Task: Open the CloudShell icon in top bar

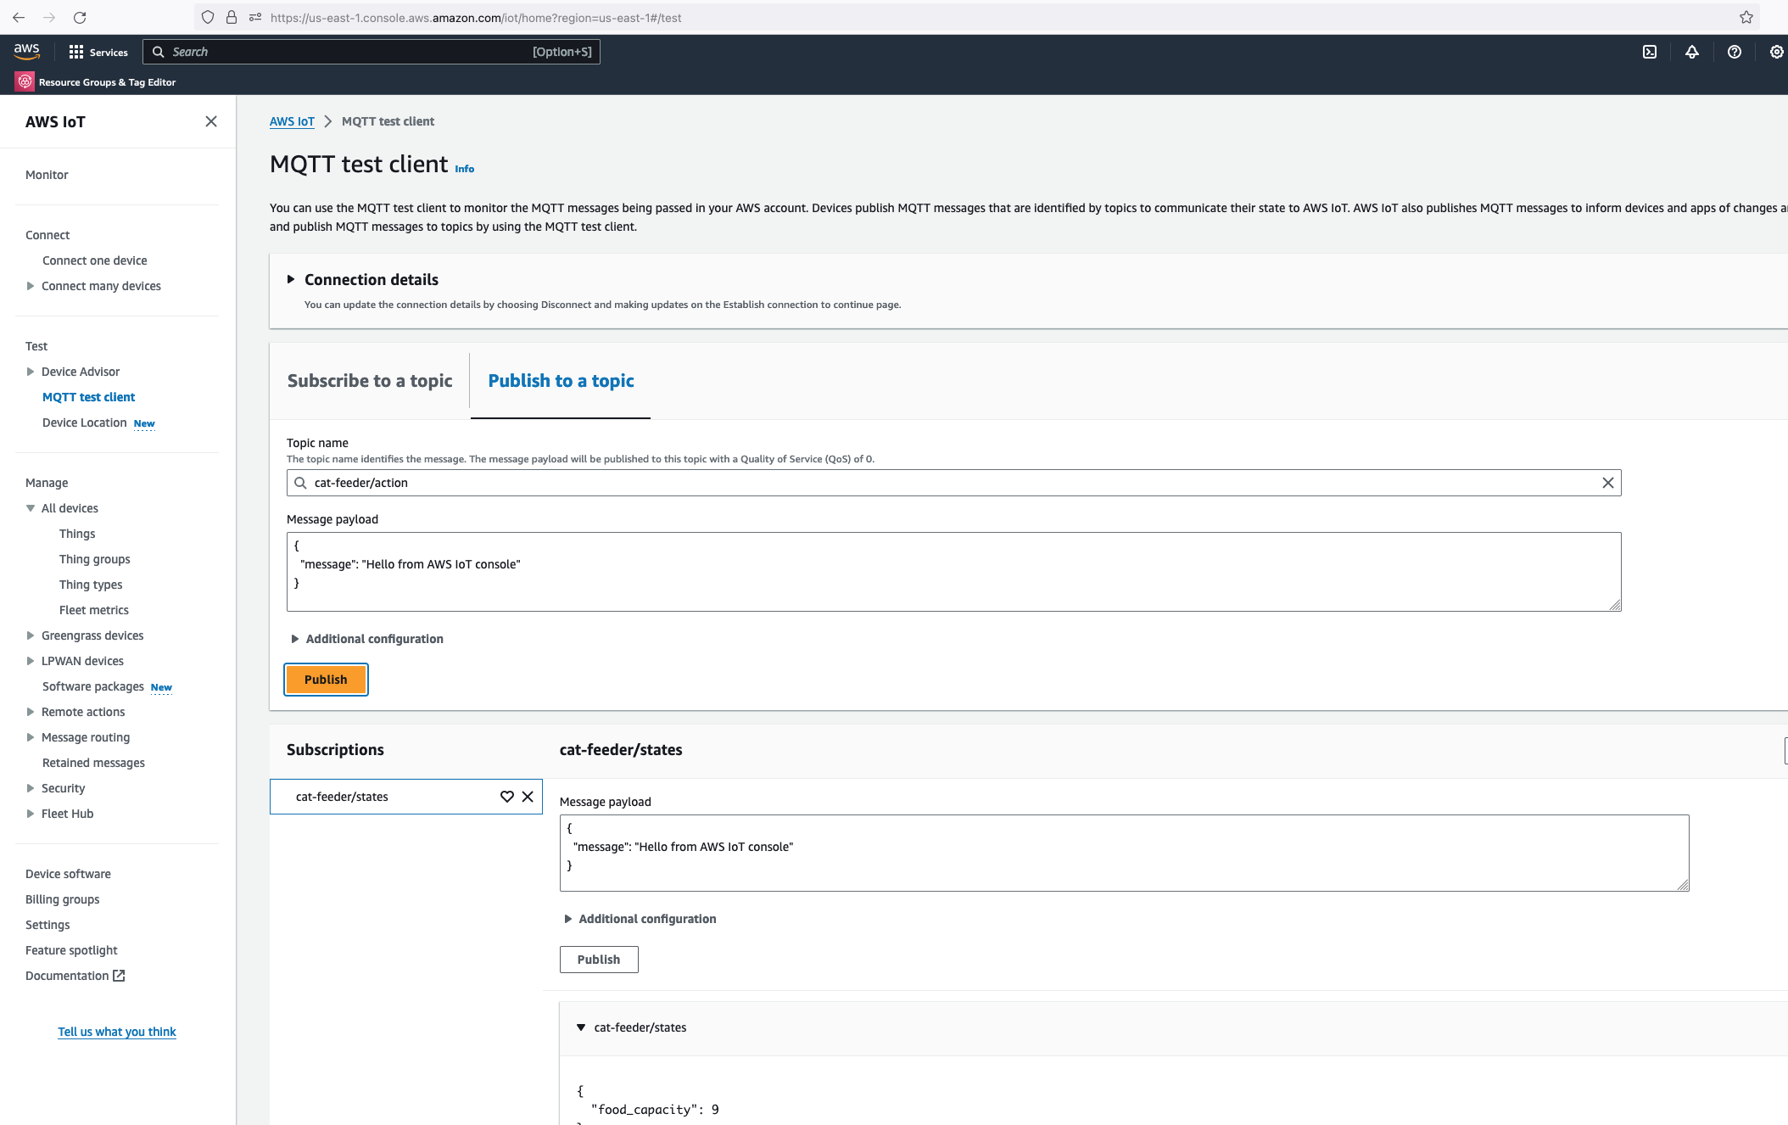Action: [x=1650, y=52]
